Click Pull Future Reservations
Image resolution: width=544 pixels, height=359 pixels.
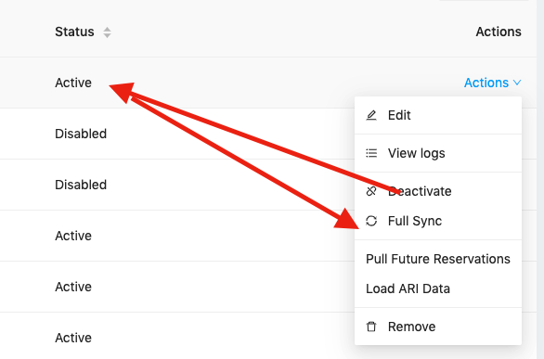pos(438,259)
